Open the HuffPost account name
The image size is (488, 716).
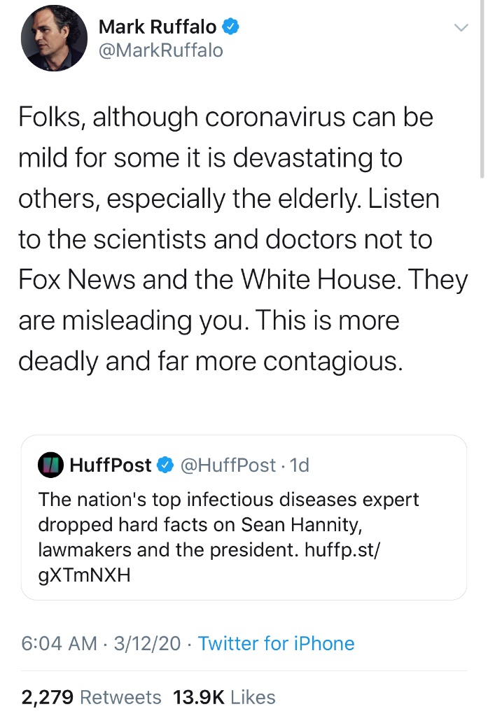111,465
